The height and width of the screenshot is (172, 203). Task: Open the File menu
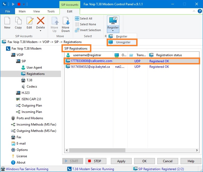tap(7, 11)
